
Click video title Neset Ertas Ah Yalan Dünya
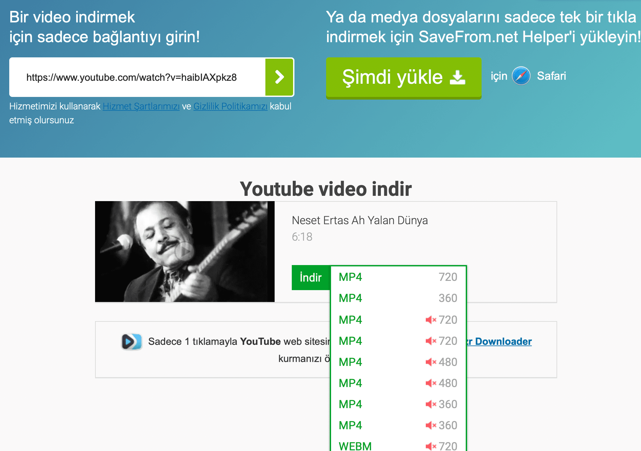360,220
